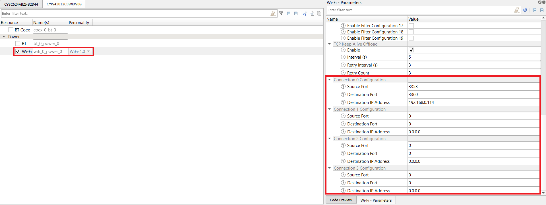Show help for Connection 1 Source Port
546x205 pixels.
point(343,116)
